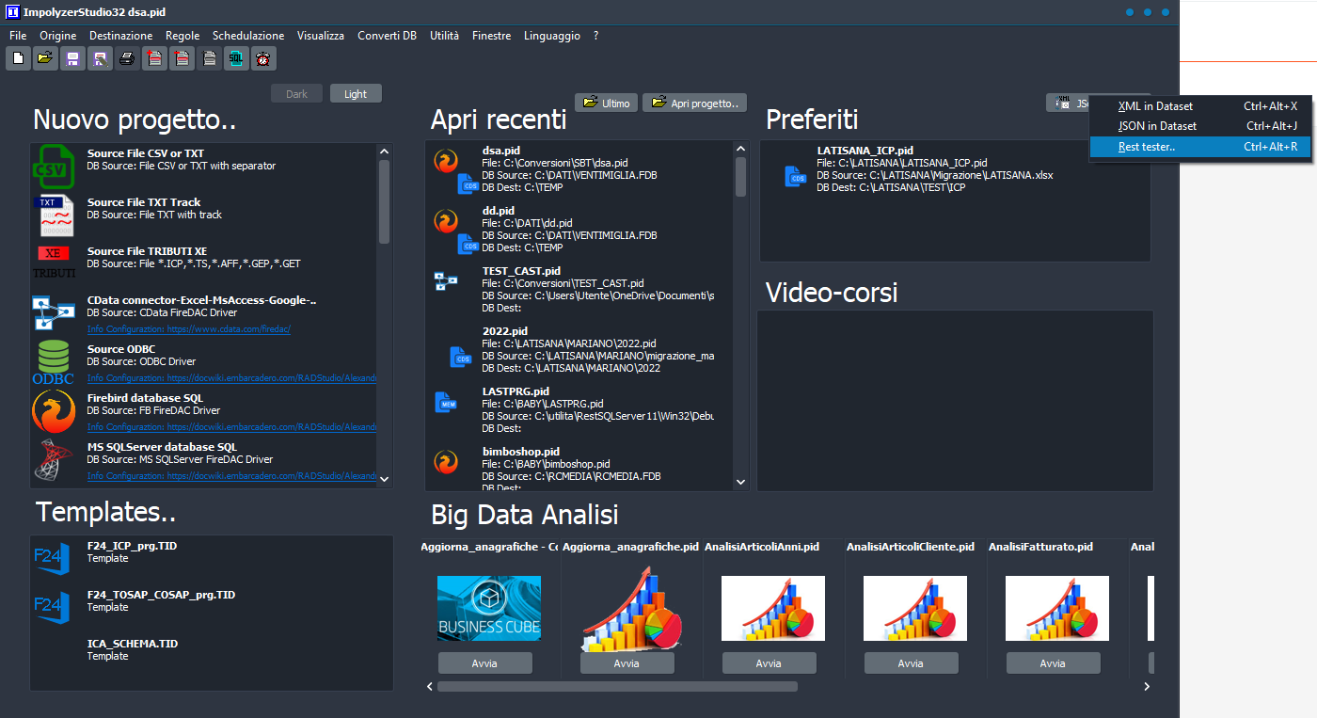Choose Rest tester.. menu entry
This screenshot has width=1317, height=718.
coord(1200,147)
